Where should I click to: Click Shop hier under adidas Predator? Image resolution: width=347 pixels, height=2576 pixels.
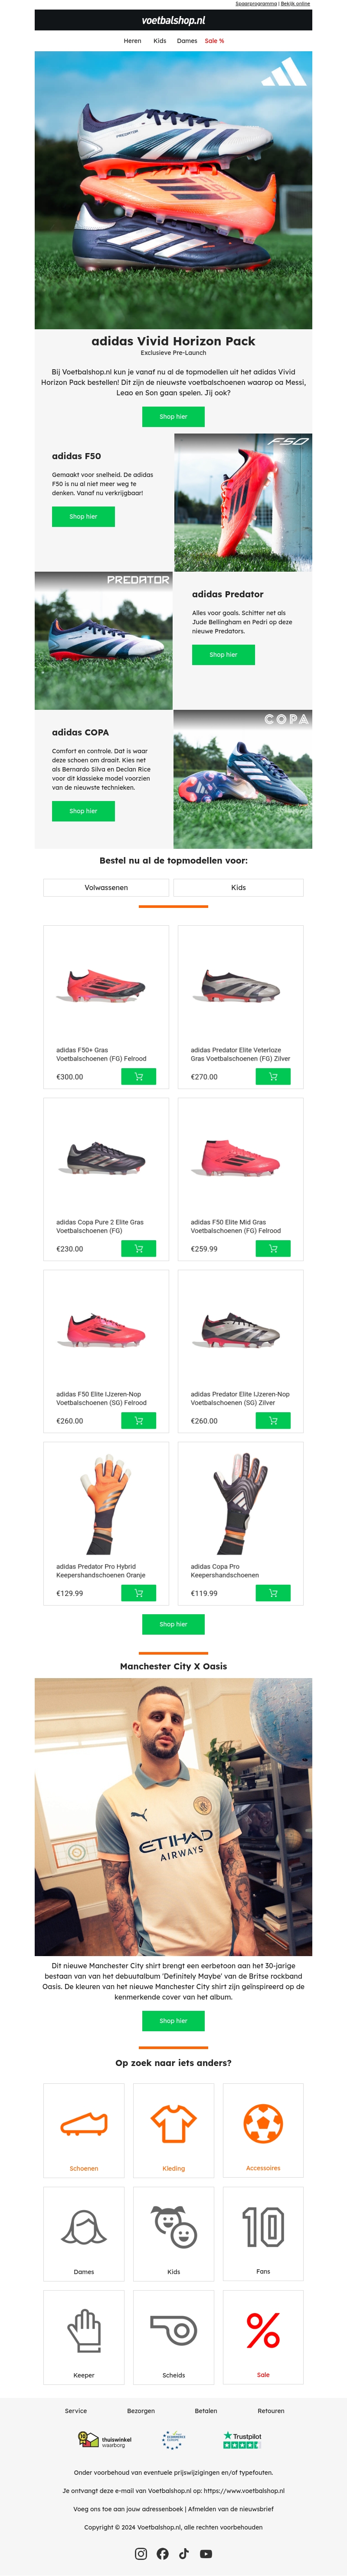pos(223,654)
